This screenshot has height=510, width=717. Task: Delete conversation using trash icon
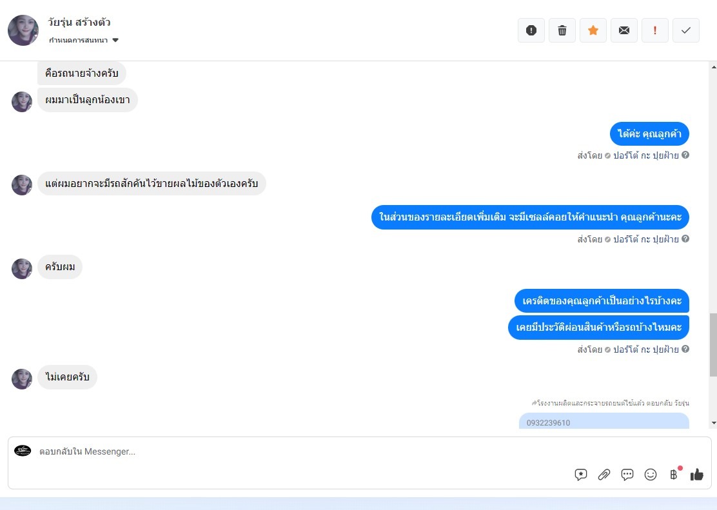pyautogui.click(x=562, y=30)
